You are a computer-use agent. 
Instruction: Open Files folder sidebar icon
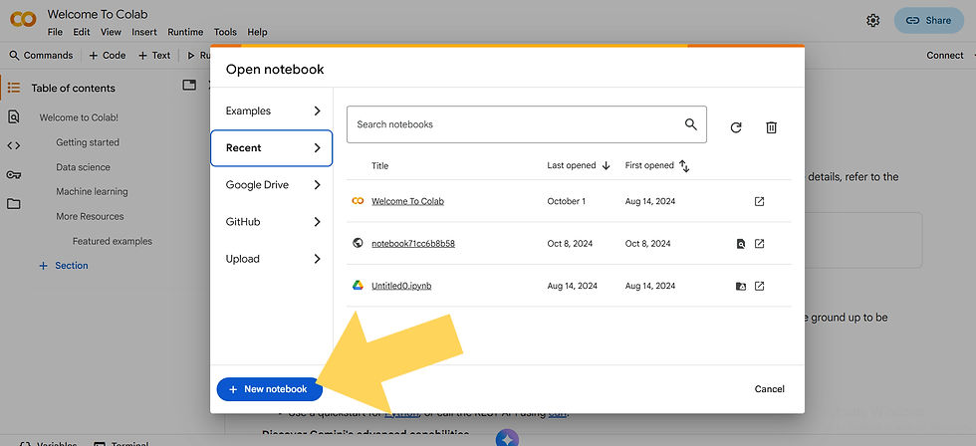pyautogui.click(x=14, y=203)
